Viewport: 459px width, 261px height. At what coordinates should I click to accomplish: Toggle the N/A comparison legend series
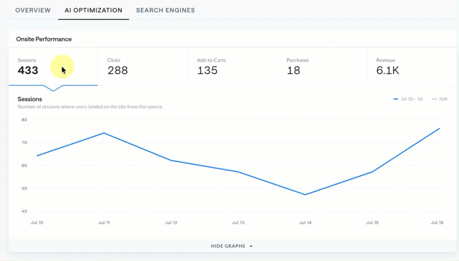pyautogui.click(x=439, y=99)
